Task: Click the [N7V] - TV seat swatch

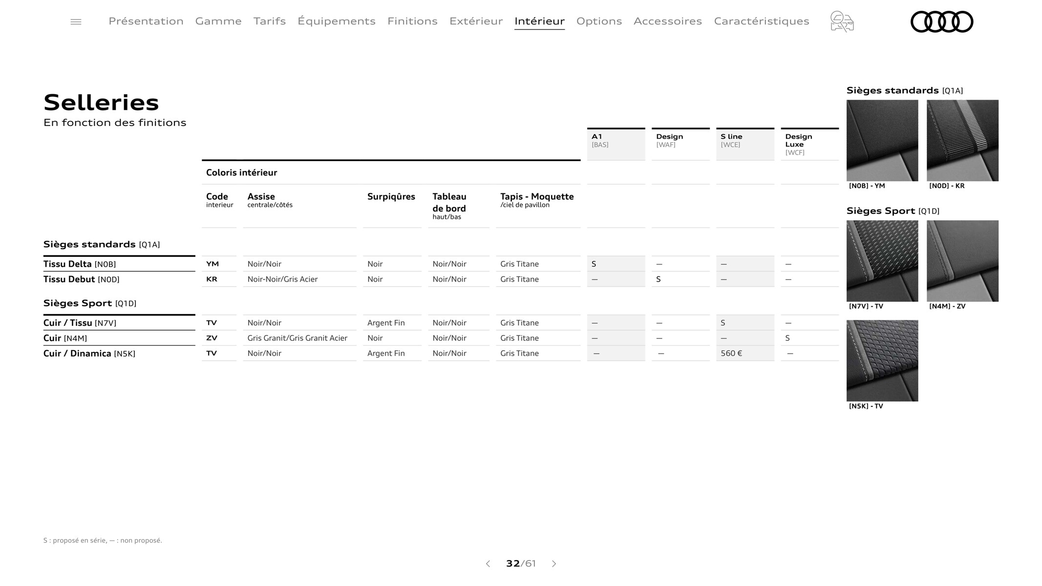Action: click(882, 261)
